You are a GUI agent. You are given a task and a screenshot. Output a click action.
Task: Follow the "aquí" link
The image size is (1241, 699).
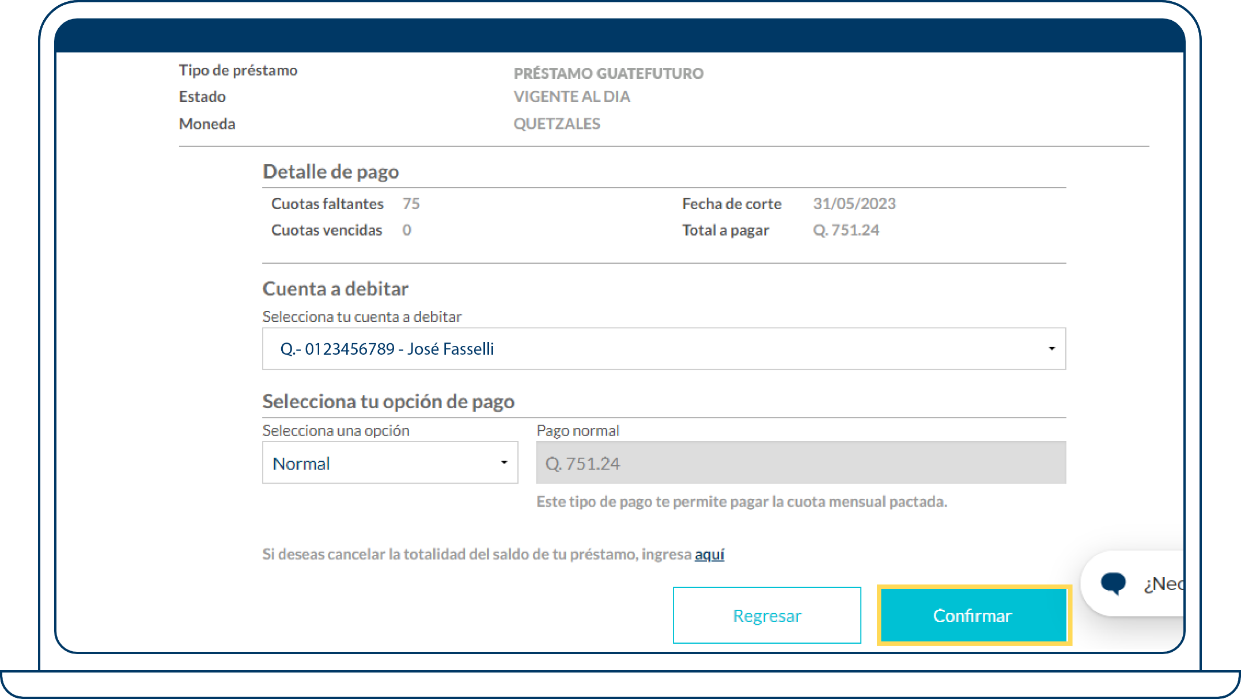[x=709, y=554]
